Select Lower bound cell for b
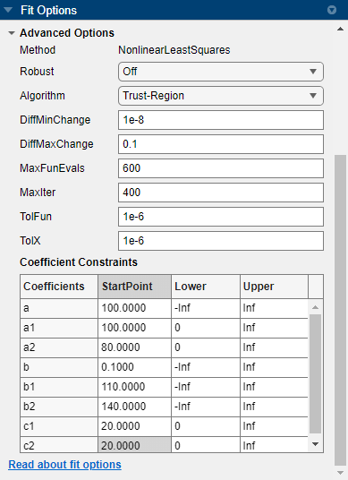This screenshot has width=348, height=480. pyautogui.click(x=206, y=367)
